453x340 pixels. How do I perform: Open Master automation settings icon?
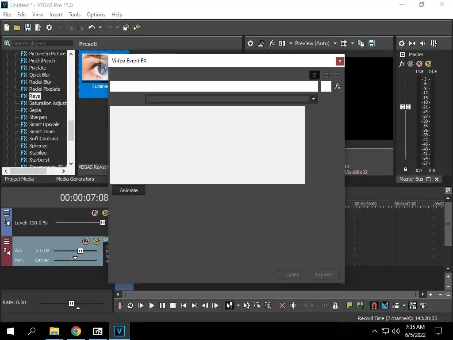click(x=410, y=64)
